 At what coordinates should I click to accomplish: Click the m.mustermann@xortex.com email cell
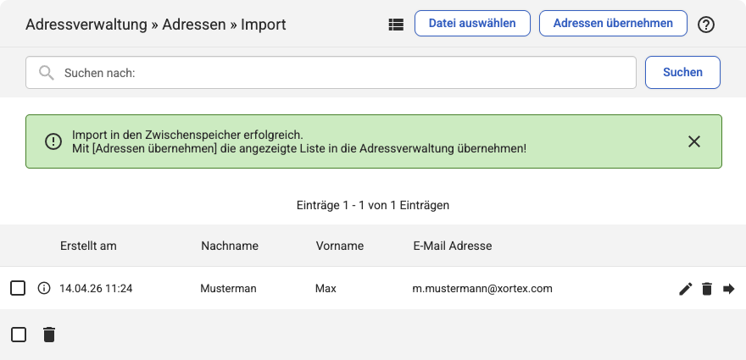click(482, 289)
